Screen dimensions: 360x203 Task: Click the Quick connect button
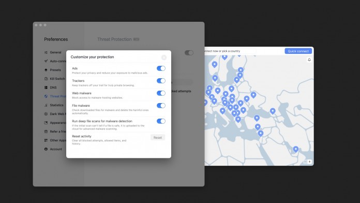[x=298, y=51]
